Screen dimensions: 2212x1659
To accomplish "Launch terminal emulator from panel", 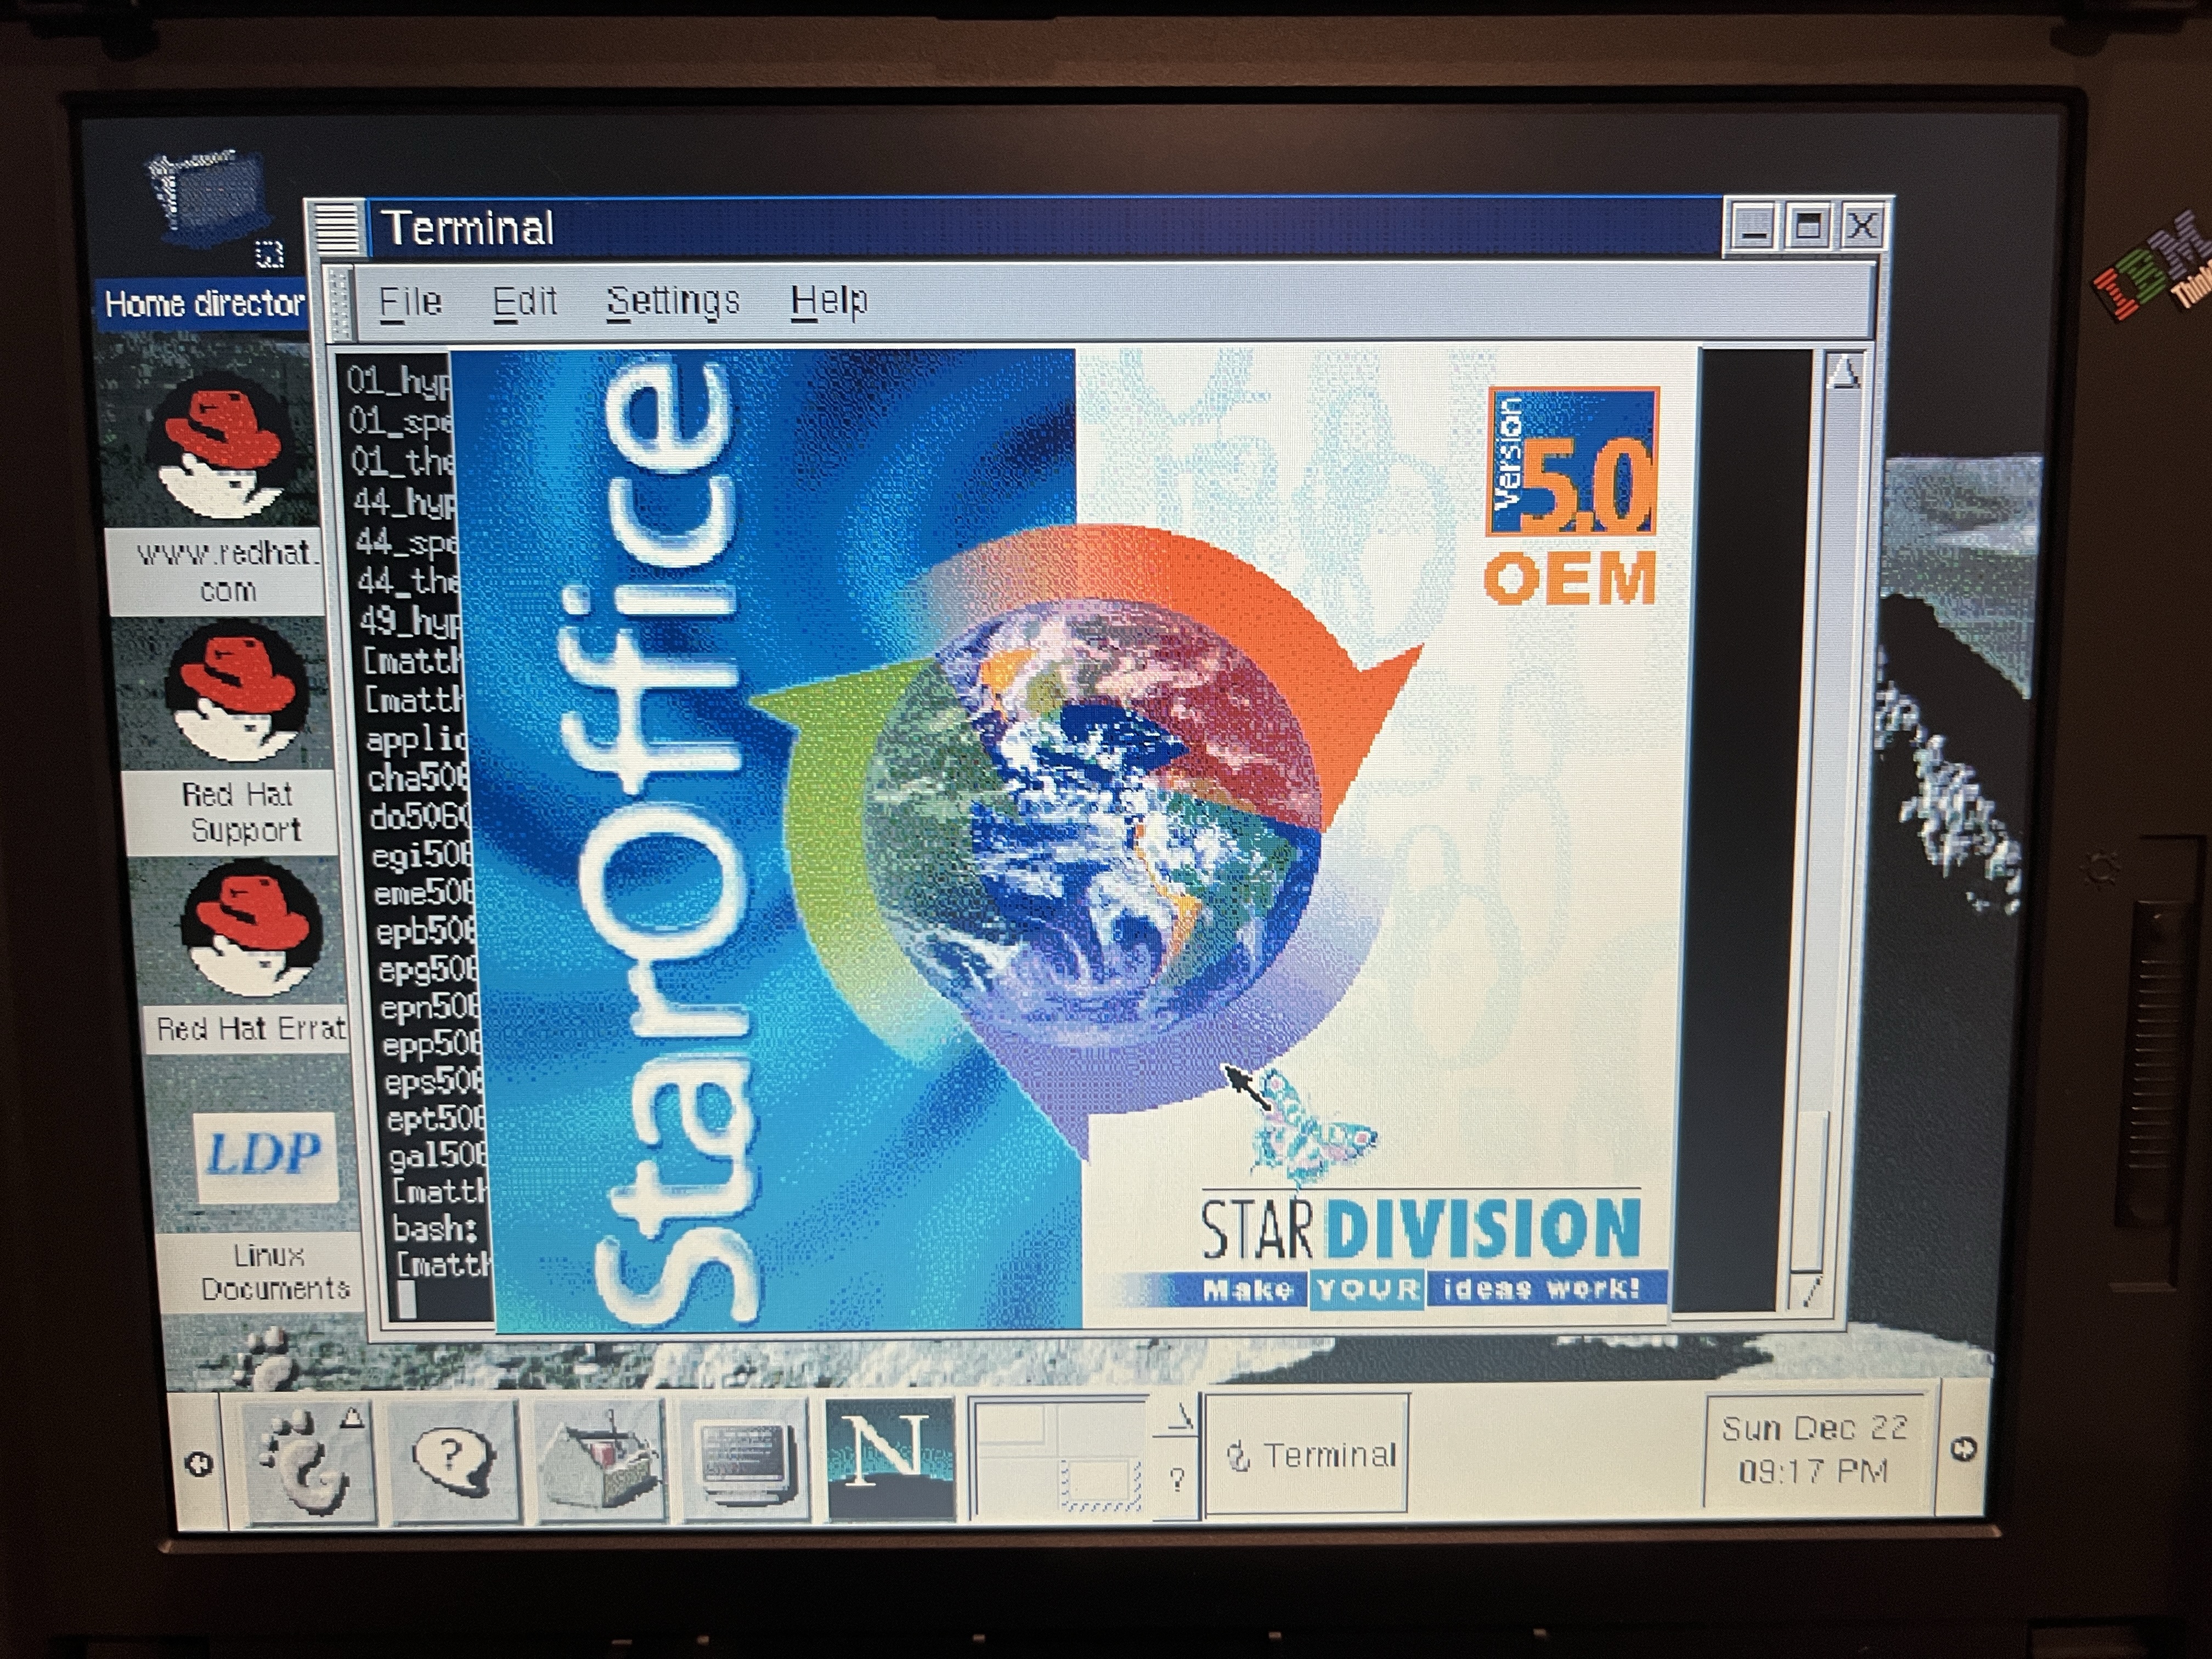I will point(744,1461).
